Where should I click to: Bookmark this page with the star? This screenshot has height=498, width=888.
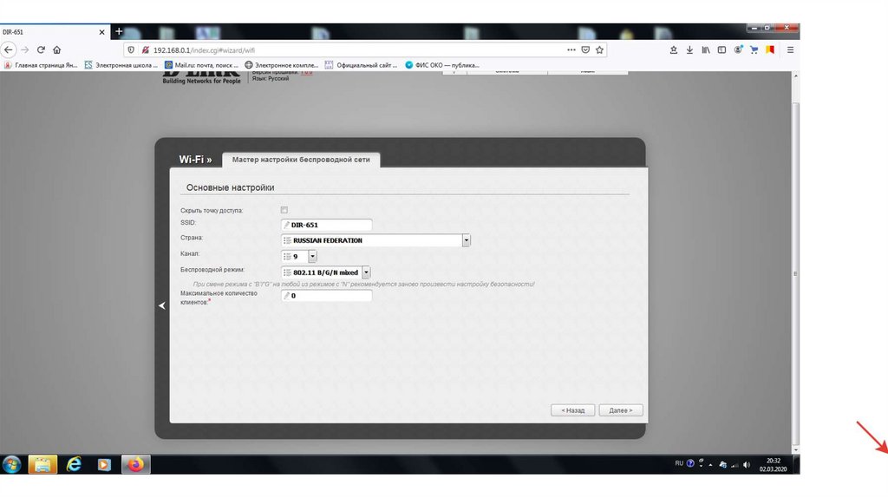pyautogui.click(x=599, y=49)
